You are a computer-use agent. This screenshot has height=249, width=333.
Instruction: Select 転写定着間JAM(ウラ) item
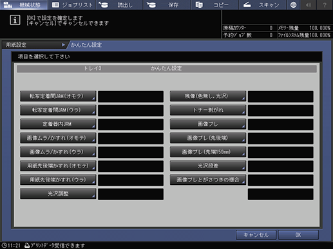tap(58, 110)
